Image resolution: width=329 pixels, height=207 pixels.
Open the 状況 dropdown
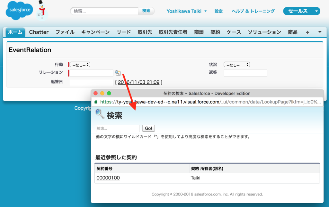click(237, 65)
